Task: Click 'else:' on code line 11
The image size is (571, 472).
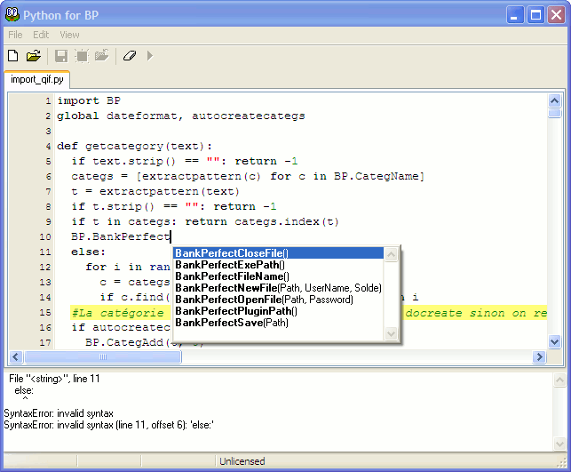Action: click(x=88, y=252)
